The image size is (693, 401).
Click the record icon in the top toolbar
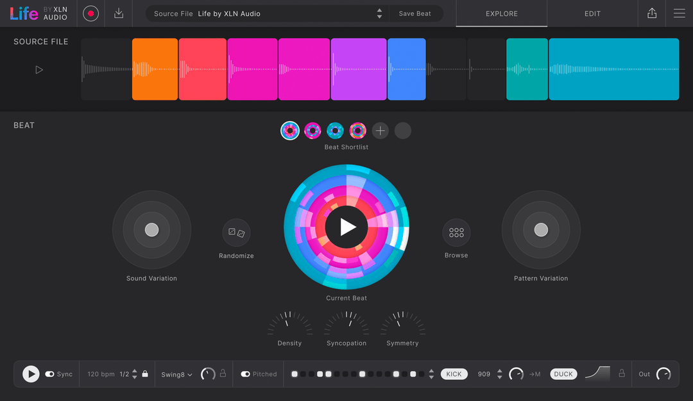pos(90,13)
